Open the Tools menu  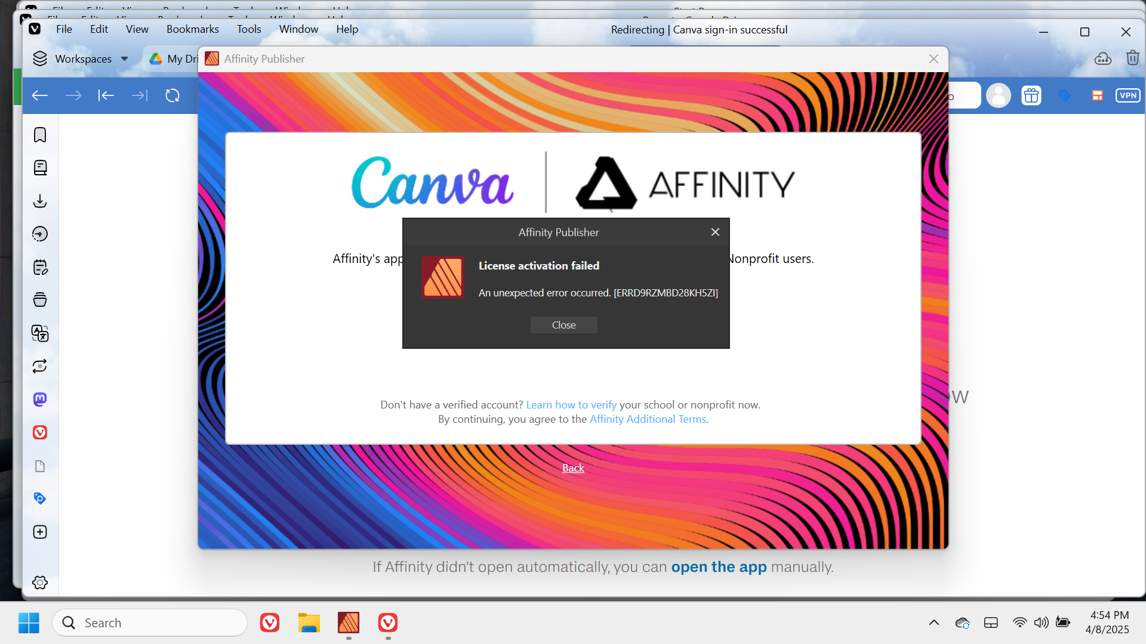point(249,29)
